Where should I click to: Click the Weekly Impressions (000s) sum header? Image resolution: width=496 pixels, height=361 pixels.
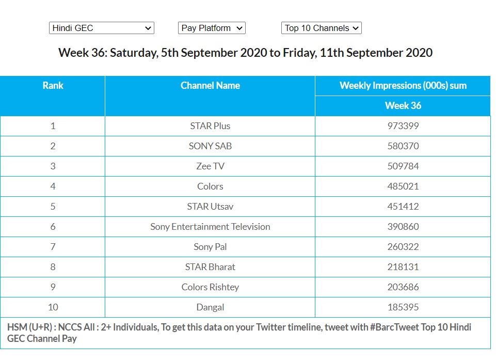coord(403,86)
